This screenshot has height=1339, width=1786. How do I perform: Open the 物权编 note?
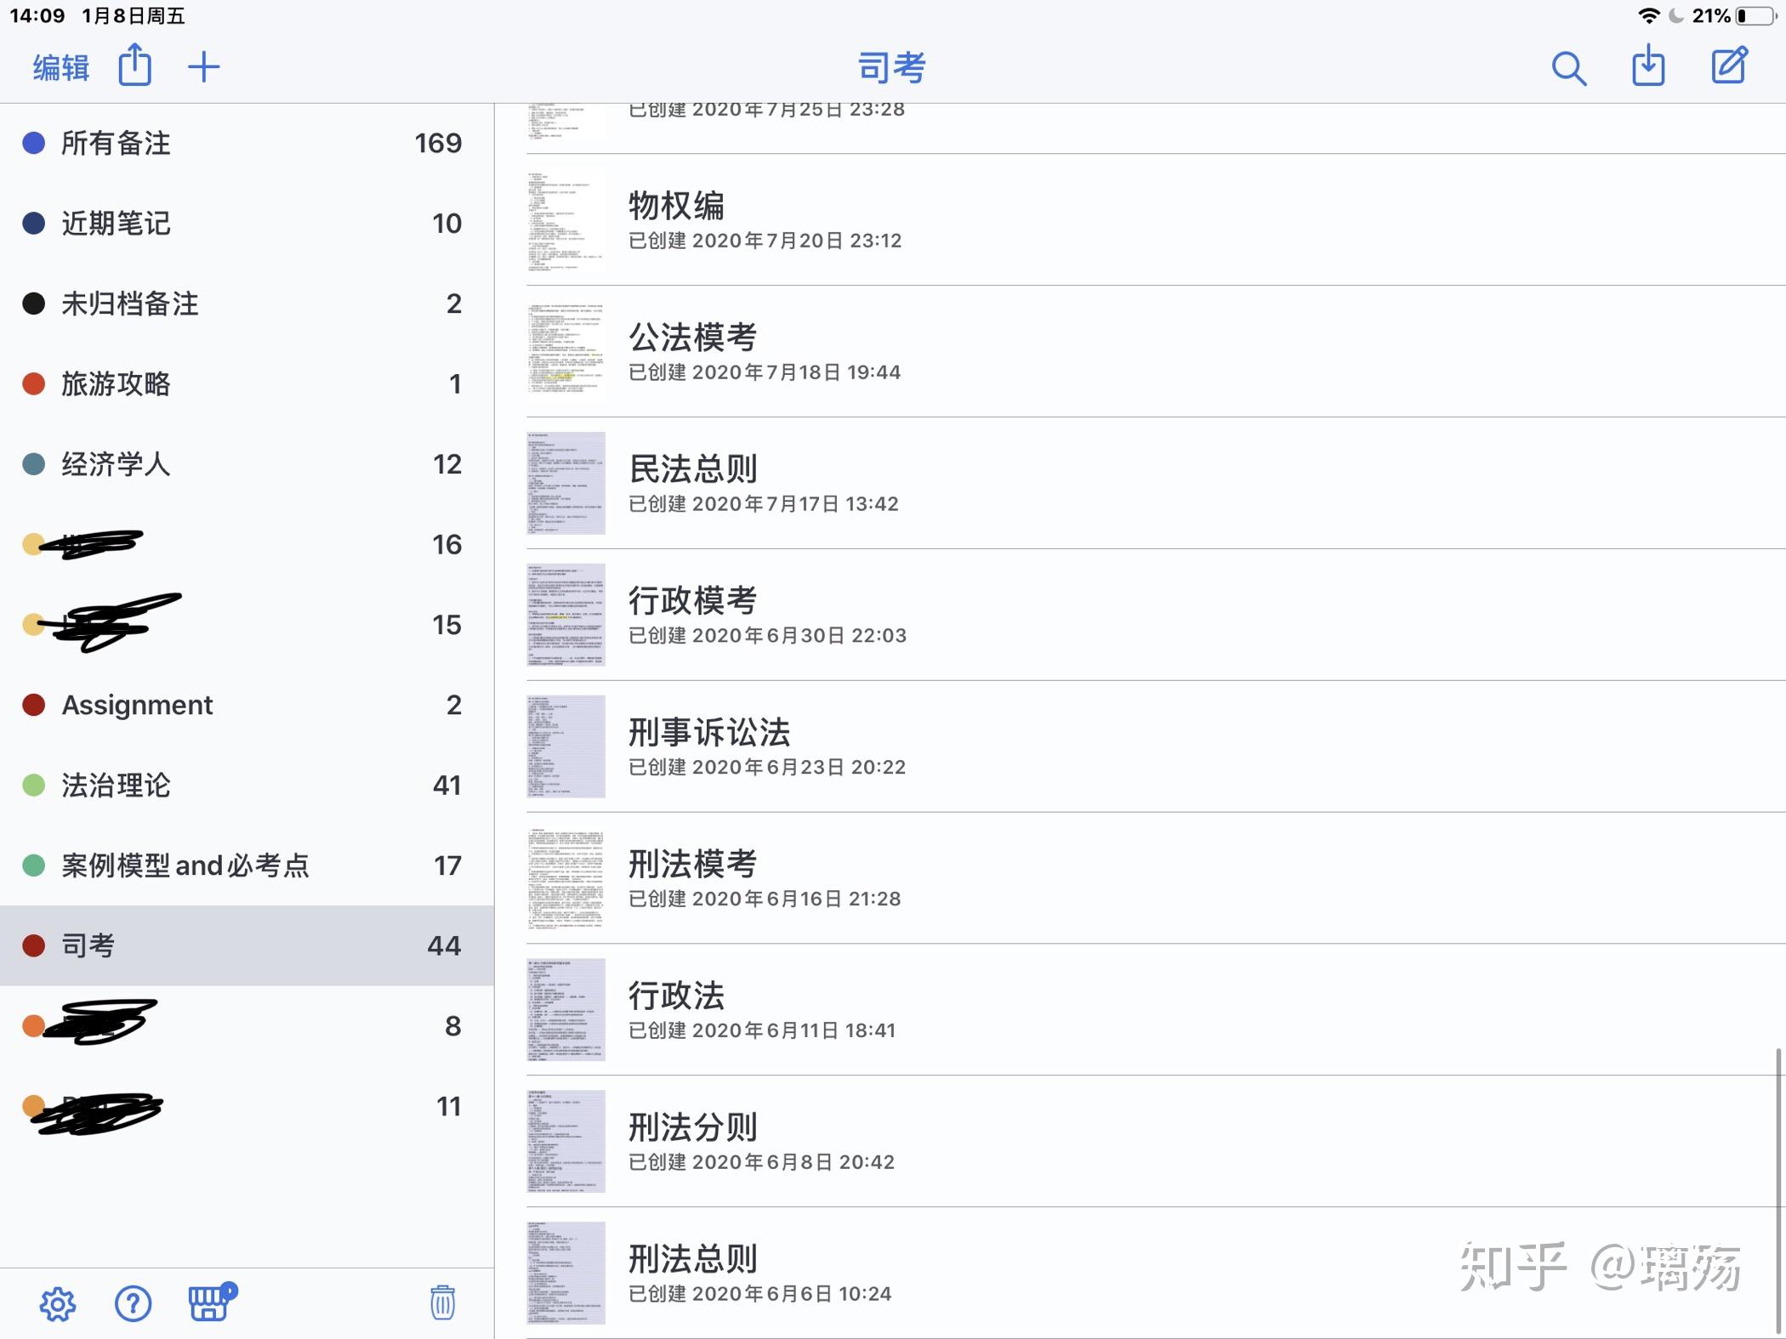click(x=1140, y=219)
